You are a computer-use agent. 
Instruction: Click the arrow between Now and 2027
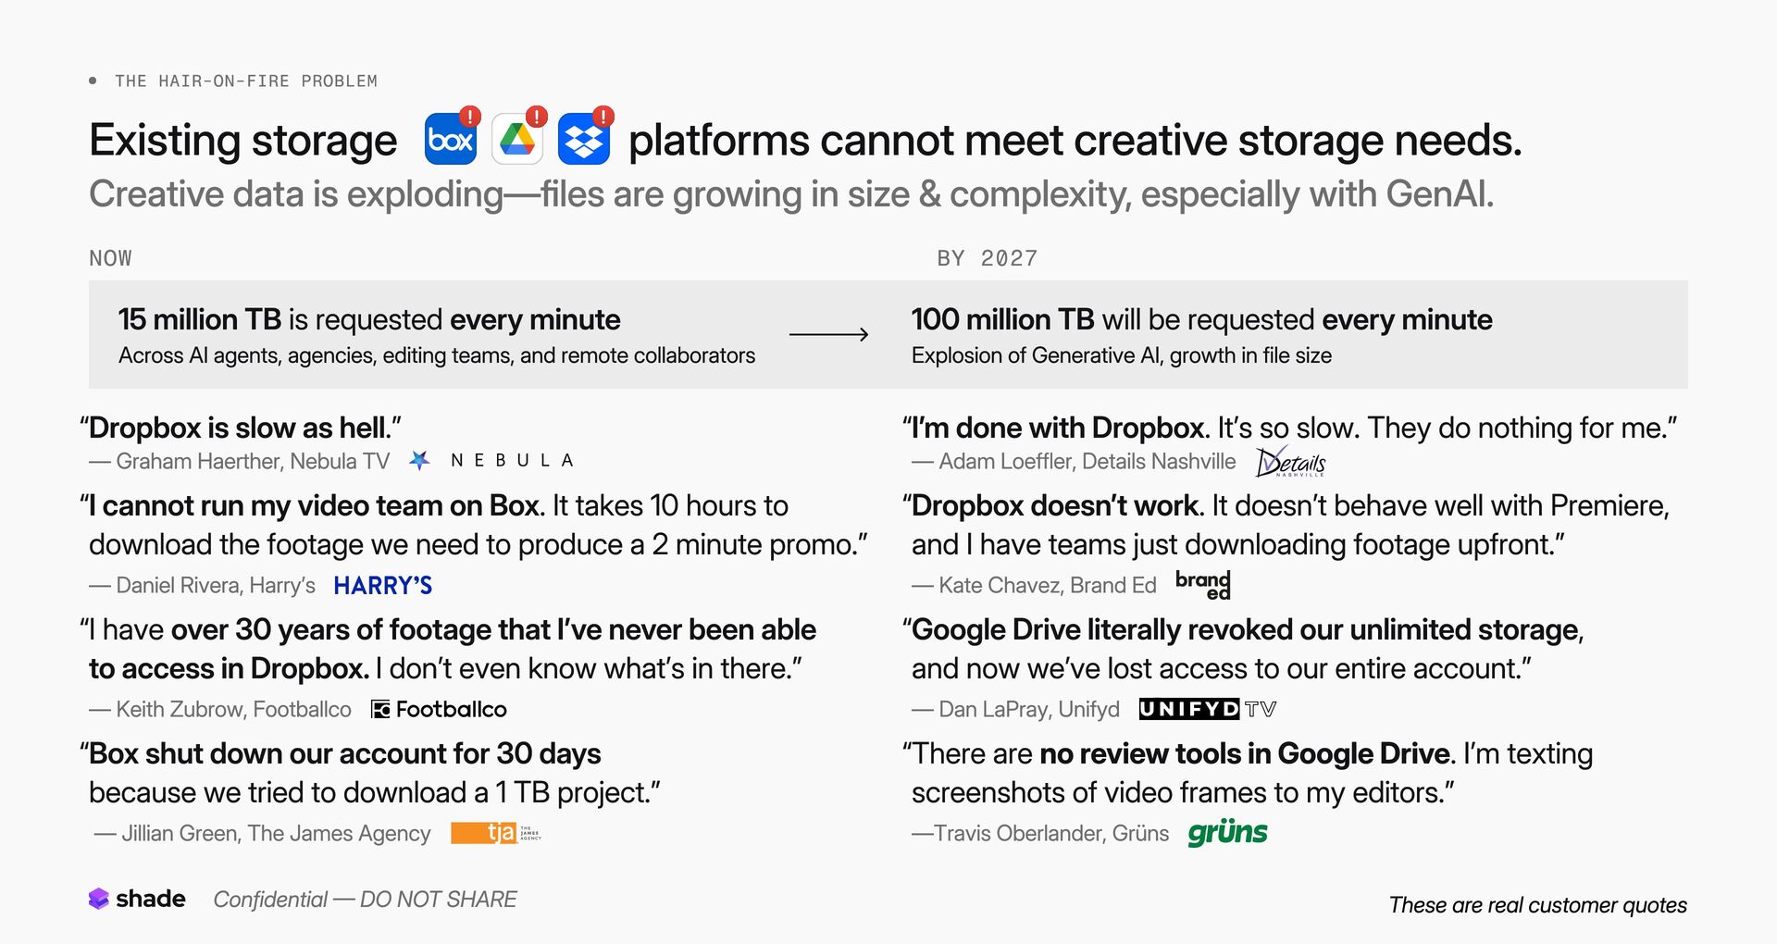pyautogui.click(x=828, y=334)
